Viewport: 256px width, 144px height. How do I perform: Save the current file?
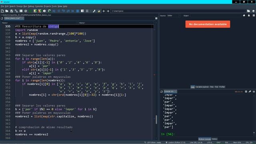(12, 11)
